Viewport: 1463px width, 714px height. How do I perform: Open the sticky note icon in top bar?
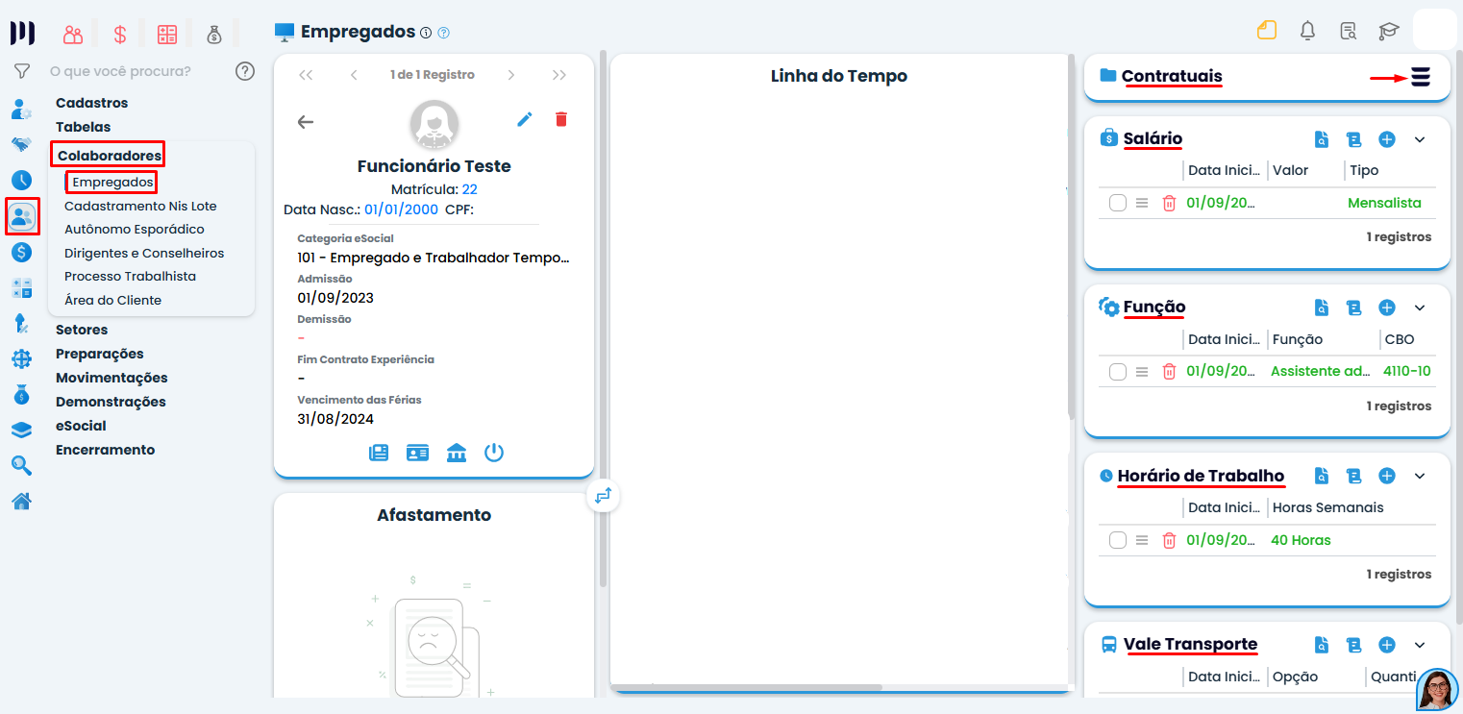click(1267, 30)
